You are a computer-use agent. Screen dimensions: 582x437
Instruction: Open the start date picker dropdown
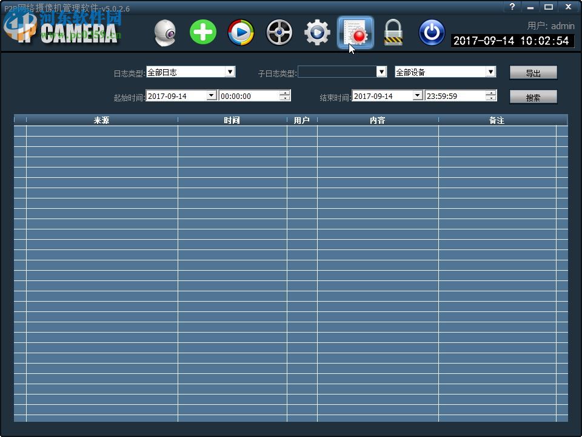[x=211, y=95]
